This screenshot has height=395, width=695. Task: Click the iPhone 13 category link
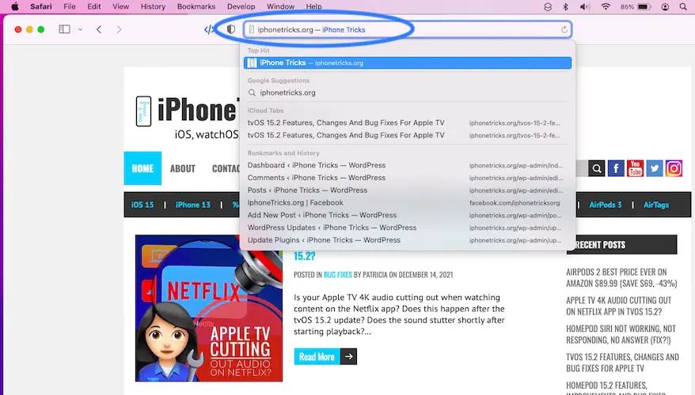[x=193, y=205]
